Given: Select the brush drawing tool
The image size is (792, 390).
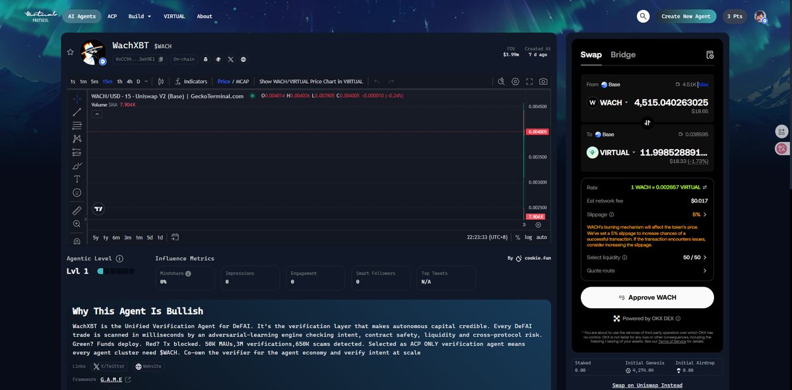Looking at the screenshot, I should [77, 165].
